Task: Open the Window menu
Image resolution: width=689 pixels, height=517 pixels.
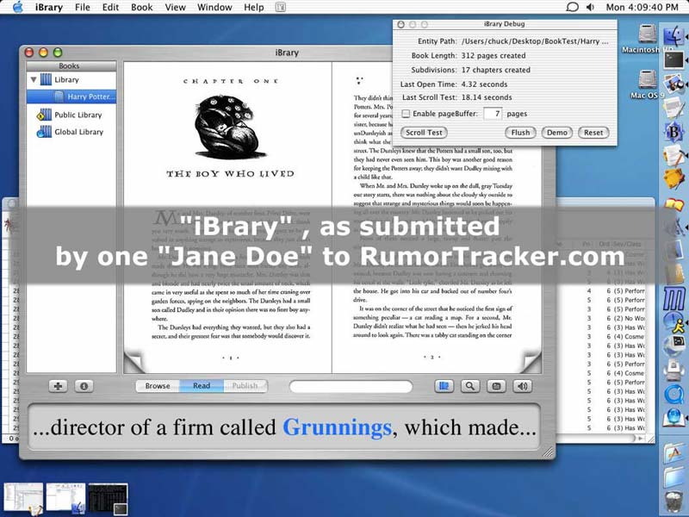Action: click(x=214, y=8)
